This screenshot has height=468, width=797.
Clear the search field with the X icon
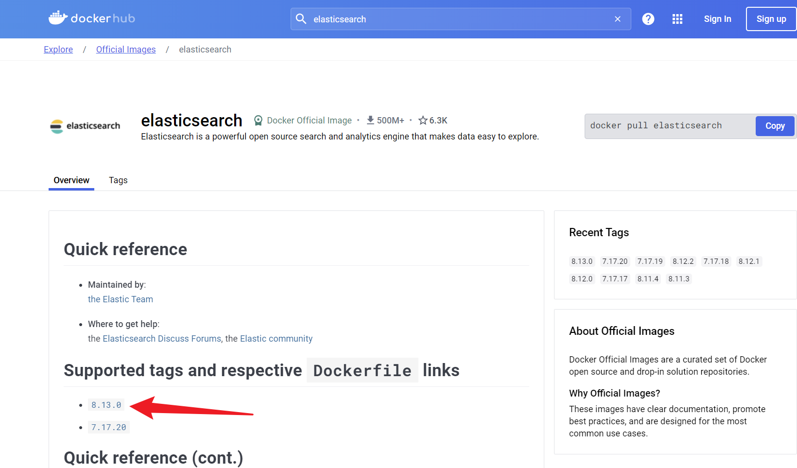click(618, 19)
